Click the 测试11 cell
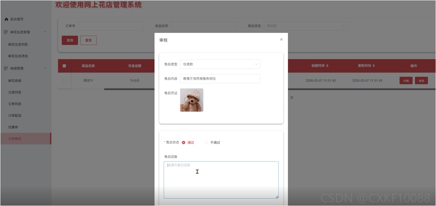 (88, 81)
